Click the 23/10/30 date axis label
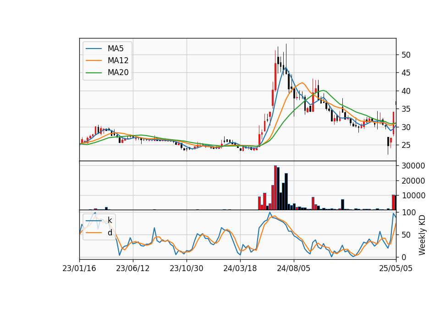Viewport: 440px width, 316px height. [x=187, y=268]
